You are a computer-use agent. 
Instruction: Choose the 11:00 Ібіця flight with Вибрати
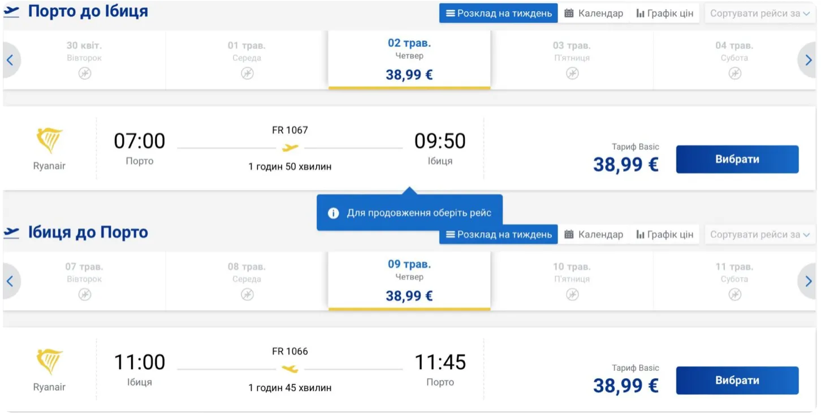point(737,381)
